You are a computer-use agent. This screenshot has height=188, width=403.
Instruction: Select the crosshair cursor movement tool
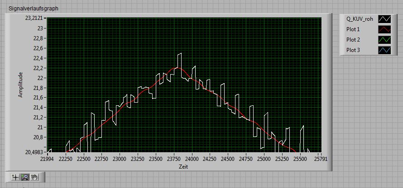coord(16,177)
